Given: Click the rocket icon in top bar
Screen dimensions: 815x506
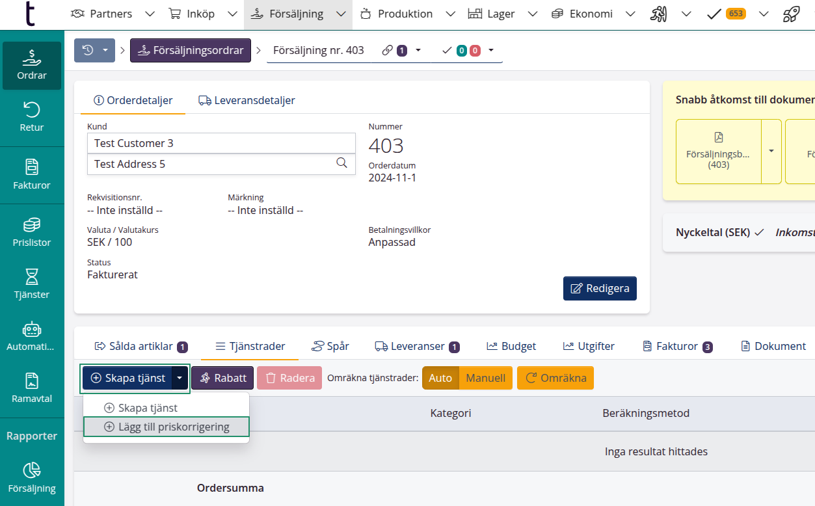Looking at the screenshot, I should (x=791, y=14).
